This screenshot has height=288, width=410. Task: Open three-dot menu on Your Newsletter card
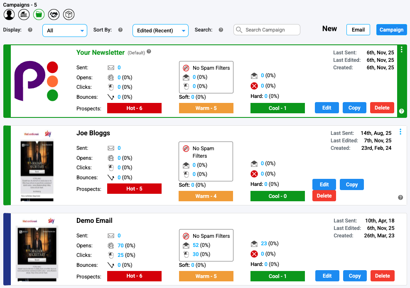click(x=401, y=50)
